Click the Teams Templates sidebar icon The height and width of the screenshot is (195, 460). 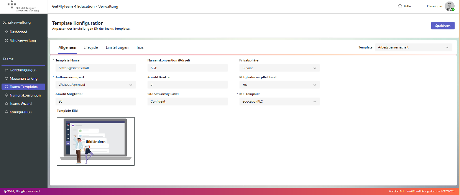(7, 87)
